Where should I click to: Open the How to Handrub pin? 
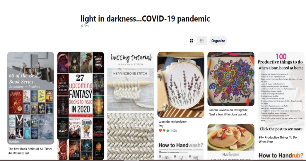[281, 155]
